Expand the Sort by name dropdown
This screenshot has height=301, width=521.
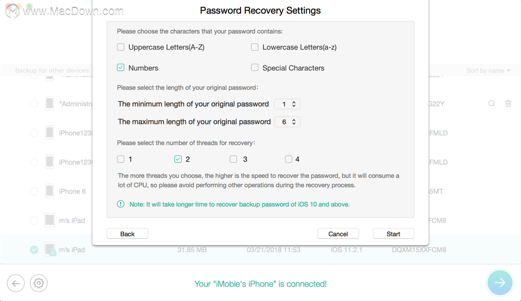click(x=488, y=70)
